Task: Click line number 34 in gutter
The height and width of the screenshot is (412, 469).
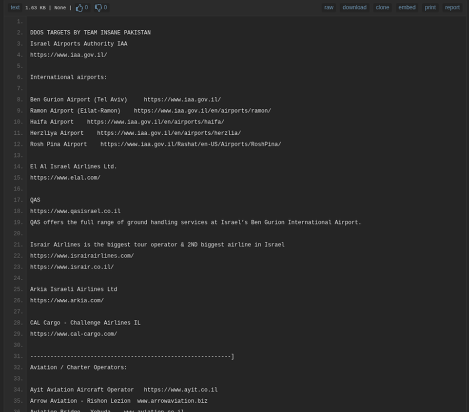Action: point(18,390)
